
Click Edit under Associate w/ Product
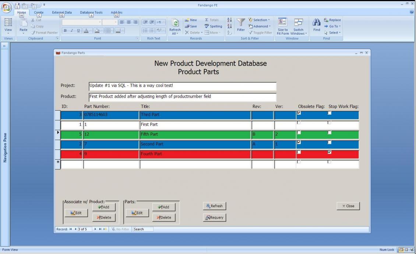76,213
